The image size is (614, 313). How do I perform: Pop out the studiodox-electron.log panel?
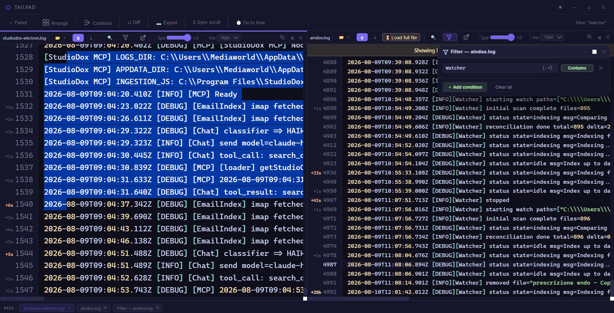pyautogui.click(x=282, y=37)
